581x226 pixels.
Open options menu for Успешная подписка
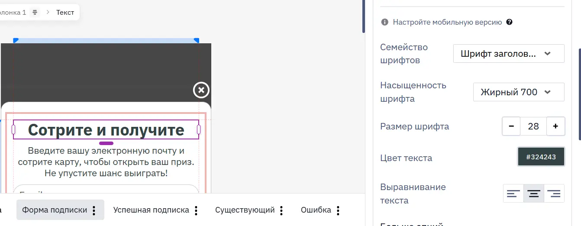coord(196,210)
